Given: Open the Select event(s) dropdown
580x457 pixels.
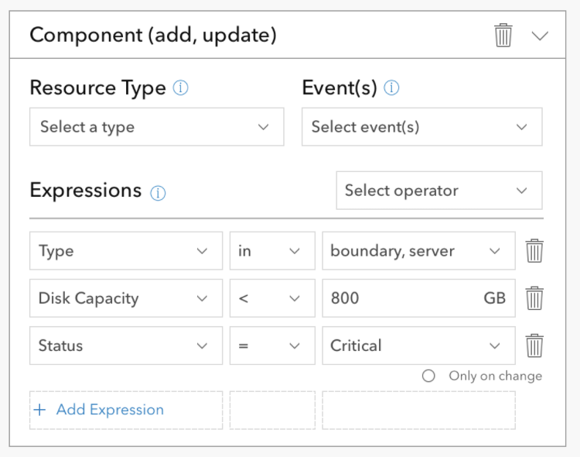Looking at the screenshot, I should (422, 127).
